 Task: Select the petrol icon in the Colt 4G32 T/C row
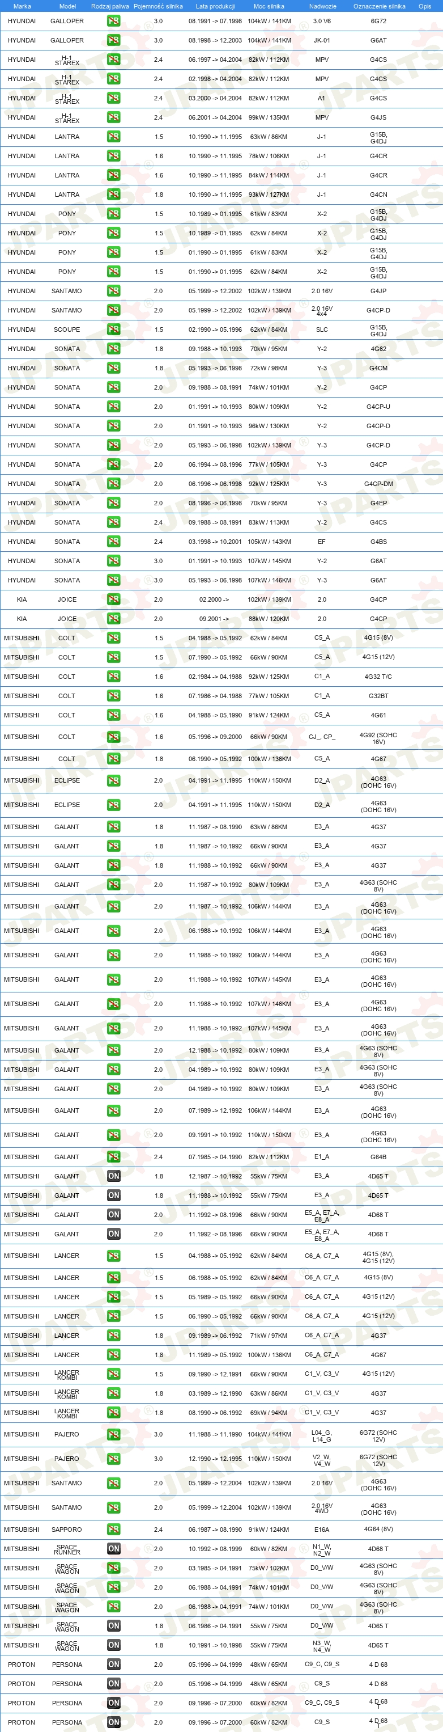pos(113,677)
